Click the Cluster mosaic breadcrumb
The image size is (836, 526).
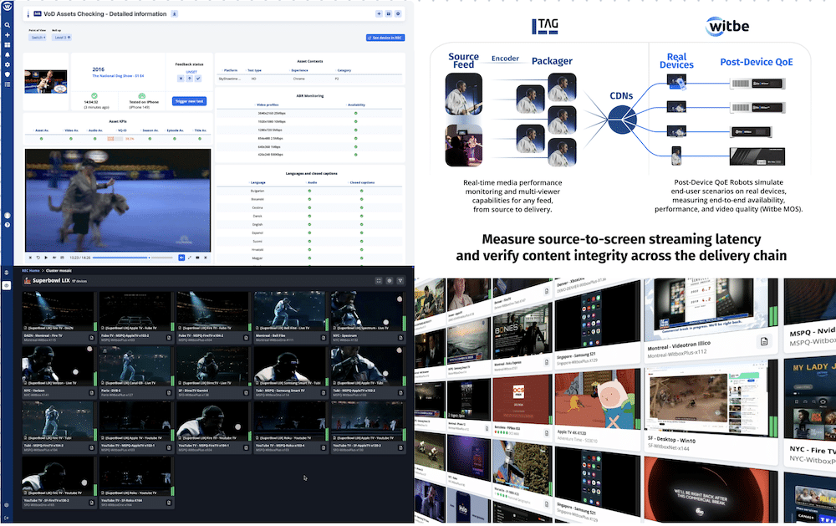pyautogui.click(x=59, y=270)
